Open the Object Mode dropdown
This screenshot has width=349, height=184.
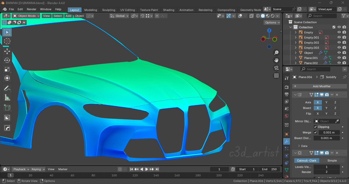point(26,16)
